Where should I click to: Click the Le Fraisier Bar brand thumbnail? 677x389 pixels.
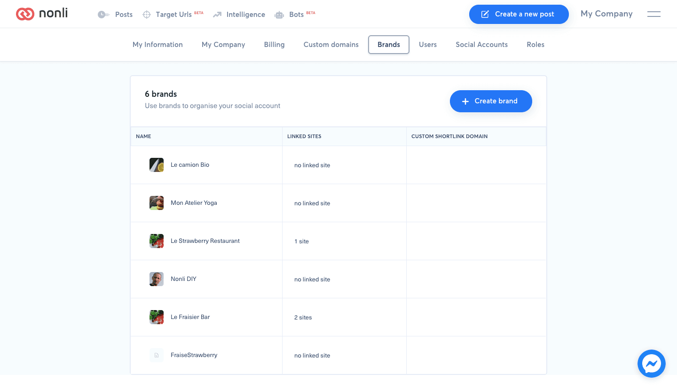(157, 317)
